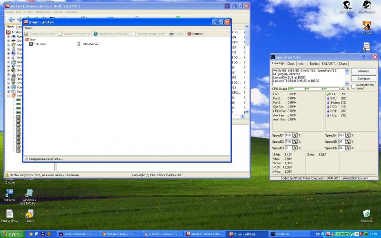Viewport: 381px width, 238px height.
Task: Select the AIDA64 root node in the sidebar tree
Action: [14, 32]
